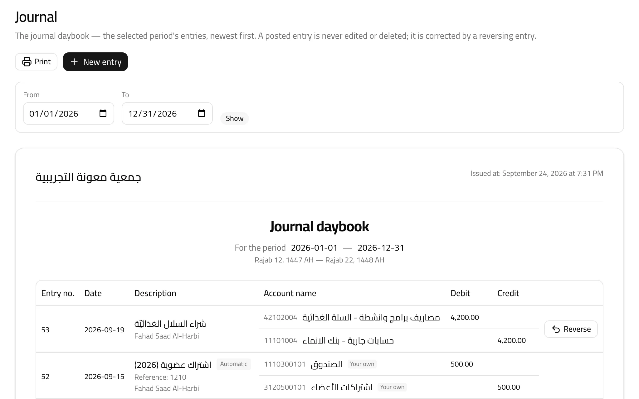
Task: Click Fahad Saad Al-Harbi under entry 52
Action: [x=167, y=388]
